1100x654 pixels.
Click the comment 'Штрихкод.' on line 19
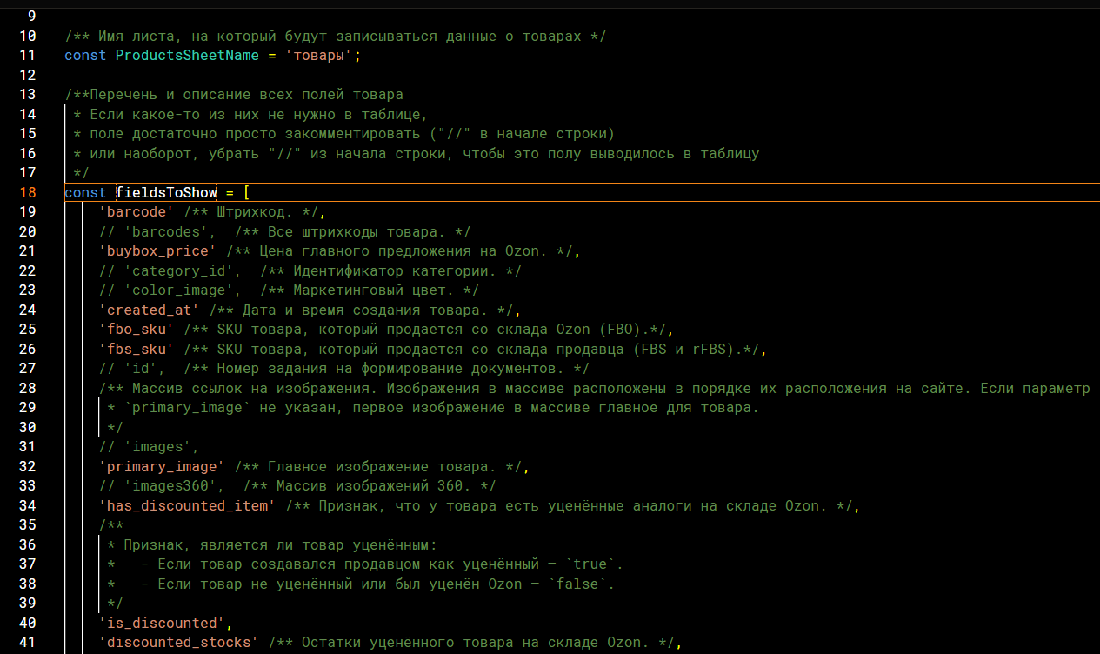point(255,212)
